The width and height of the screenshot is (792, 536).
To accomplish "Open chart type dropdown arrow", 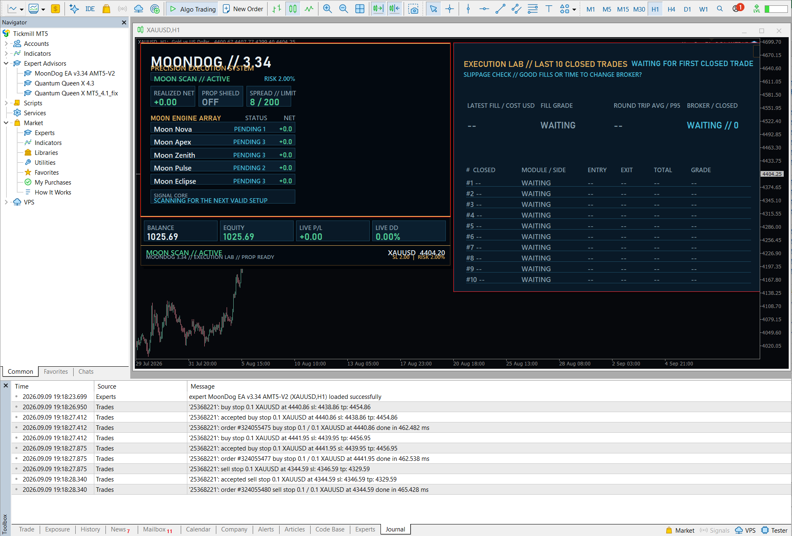I will 22,9.
